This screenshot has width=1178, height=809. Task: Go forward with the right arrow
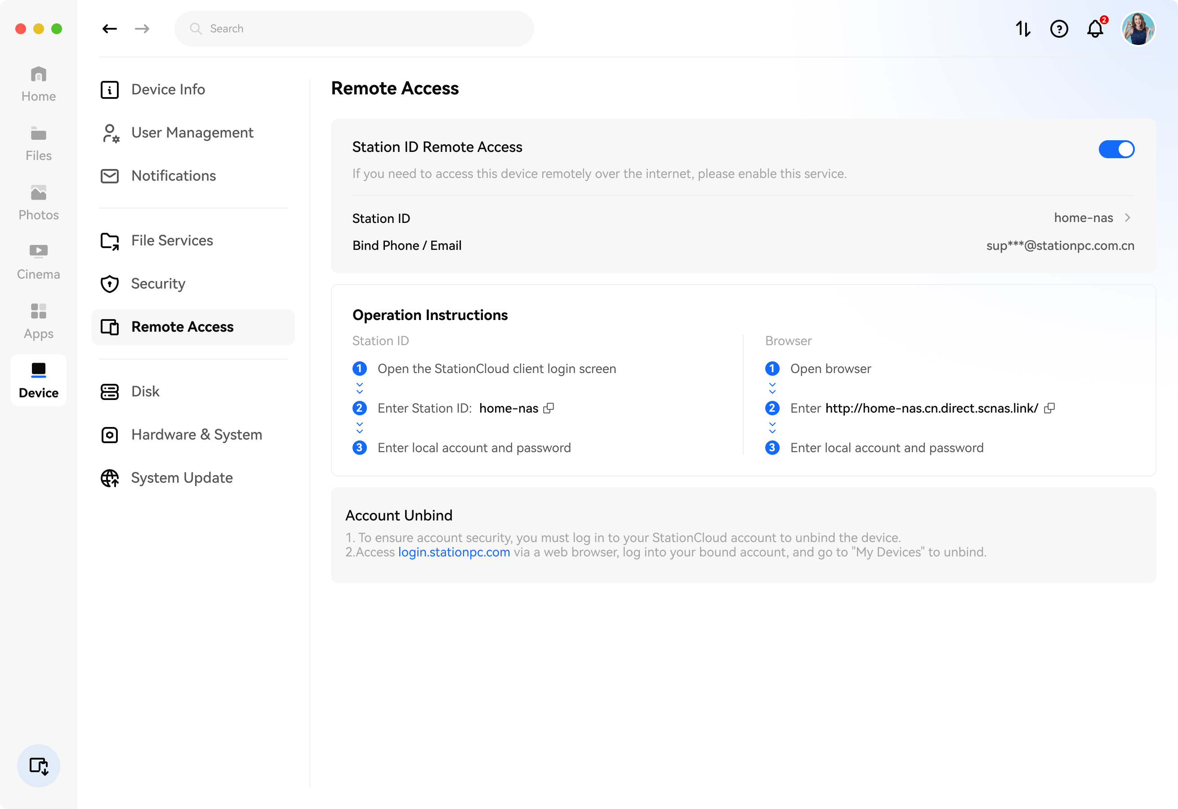click(142, 29)
